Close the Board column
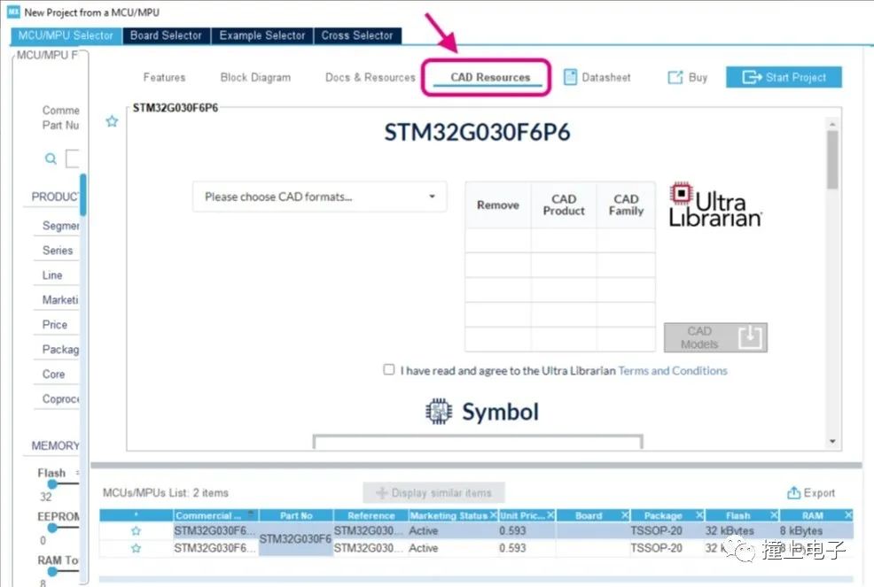Image resolution: width=874 pixels, height=587 pixels. point(625,515)
